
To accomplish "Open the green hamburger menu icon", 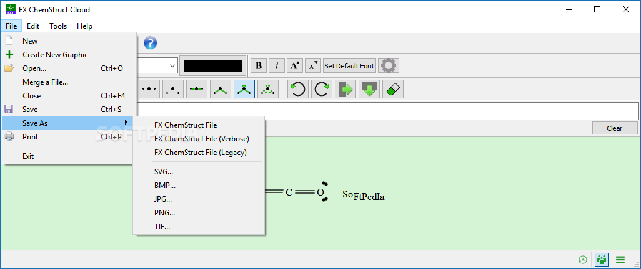I will (620, 259).
